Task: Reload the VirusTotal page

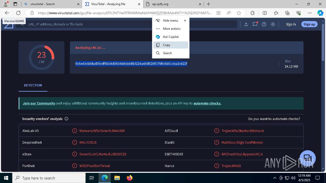Action: [18, 13]
